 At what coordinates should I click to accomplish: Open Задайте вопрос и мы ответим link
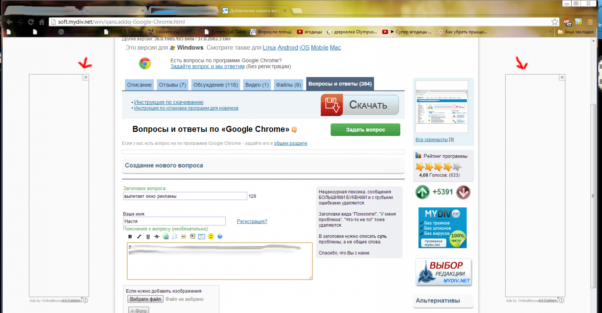click(207, 67)
